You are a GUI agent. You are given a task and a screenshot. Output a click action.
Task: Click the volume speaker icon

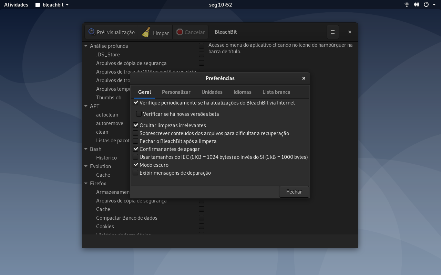[x=416, y=5]
